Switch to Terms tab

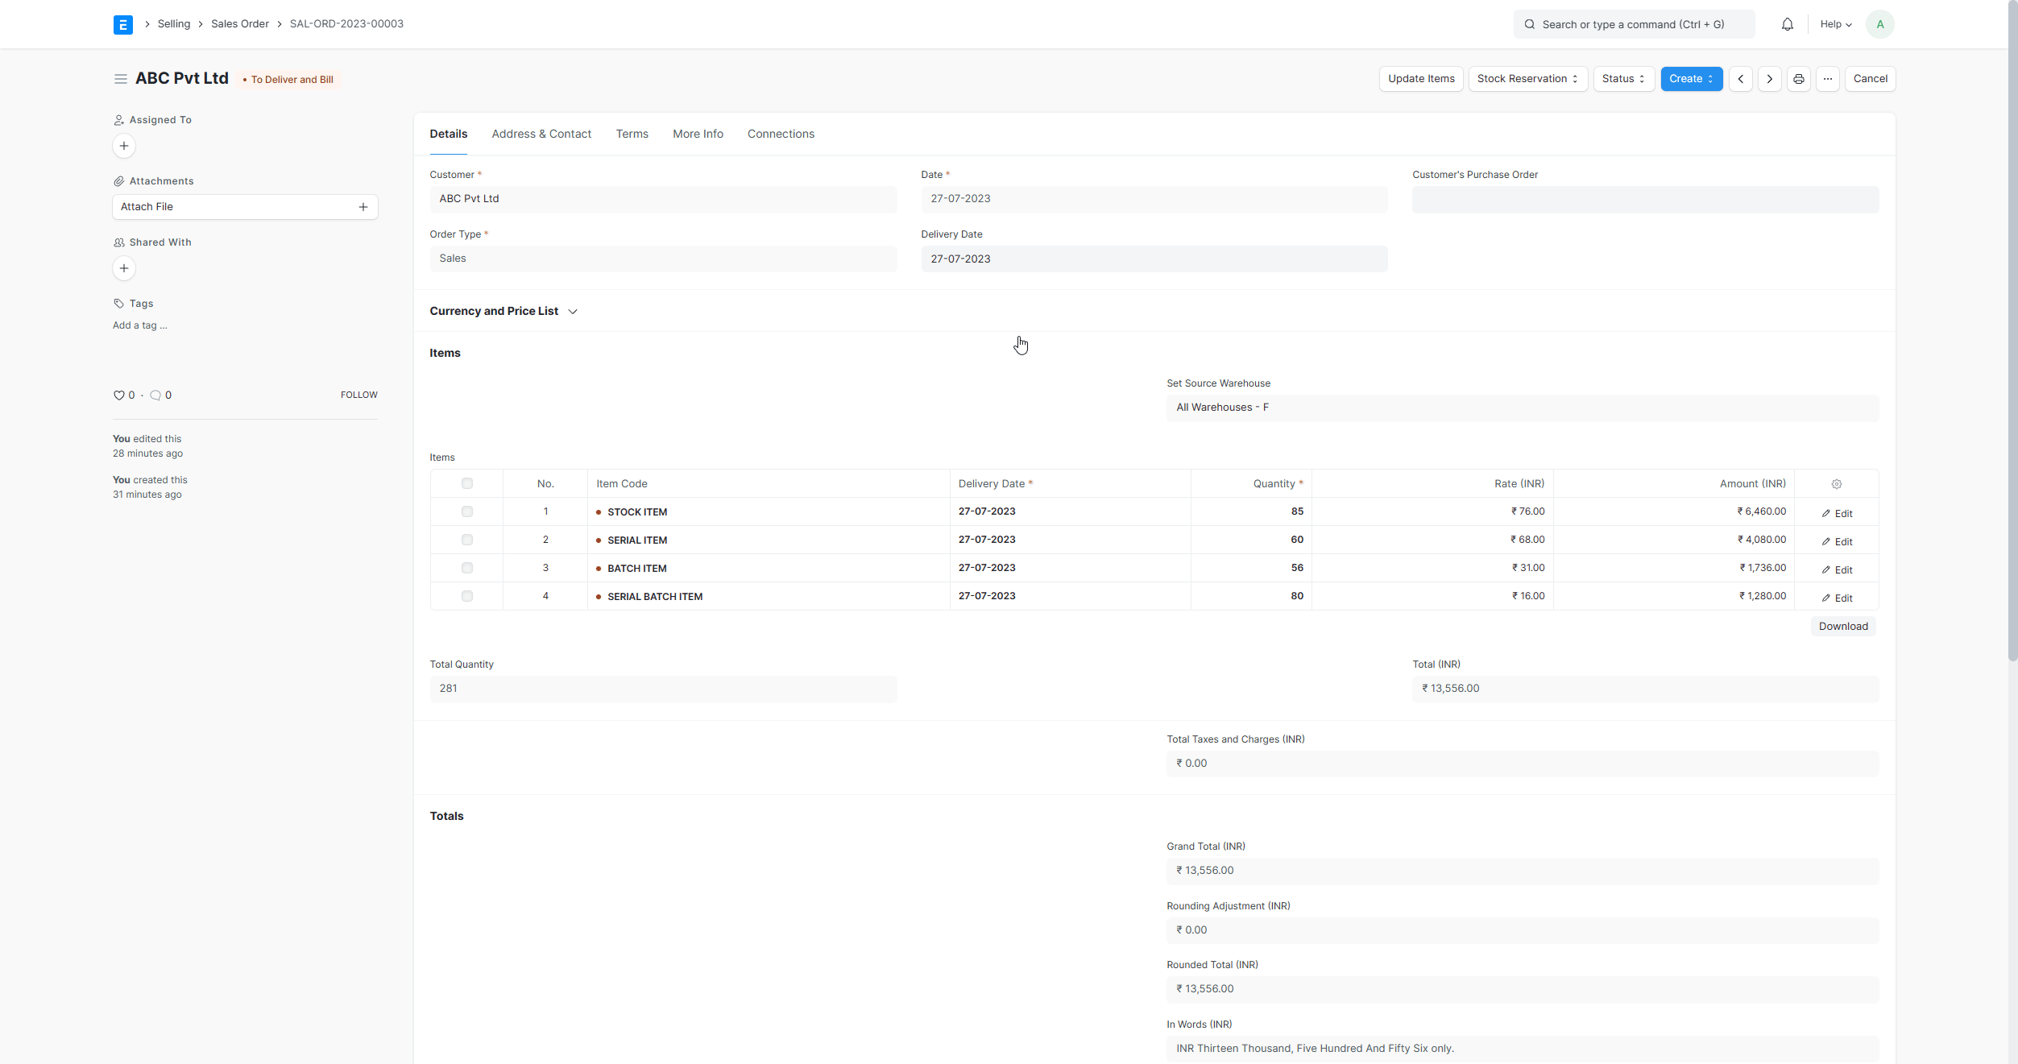click(632, 134)
